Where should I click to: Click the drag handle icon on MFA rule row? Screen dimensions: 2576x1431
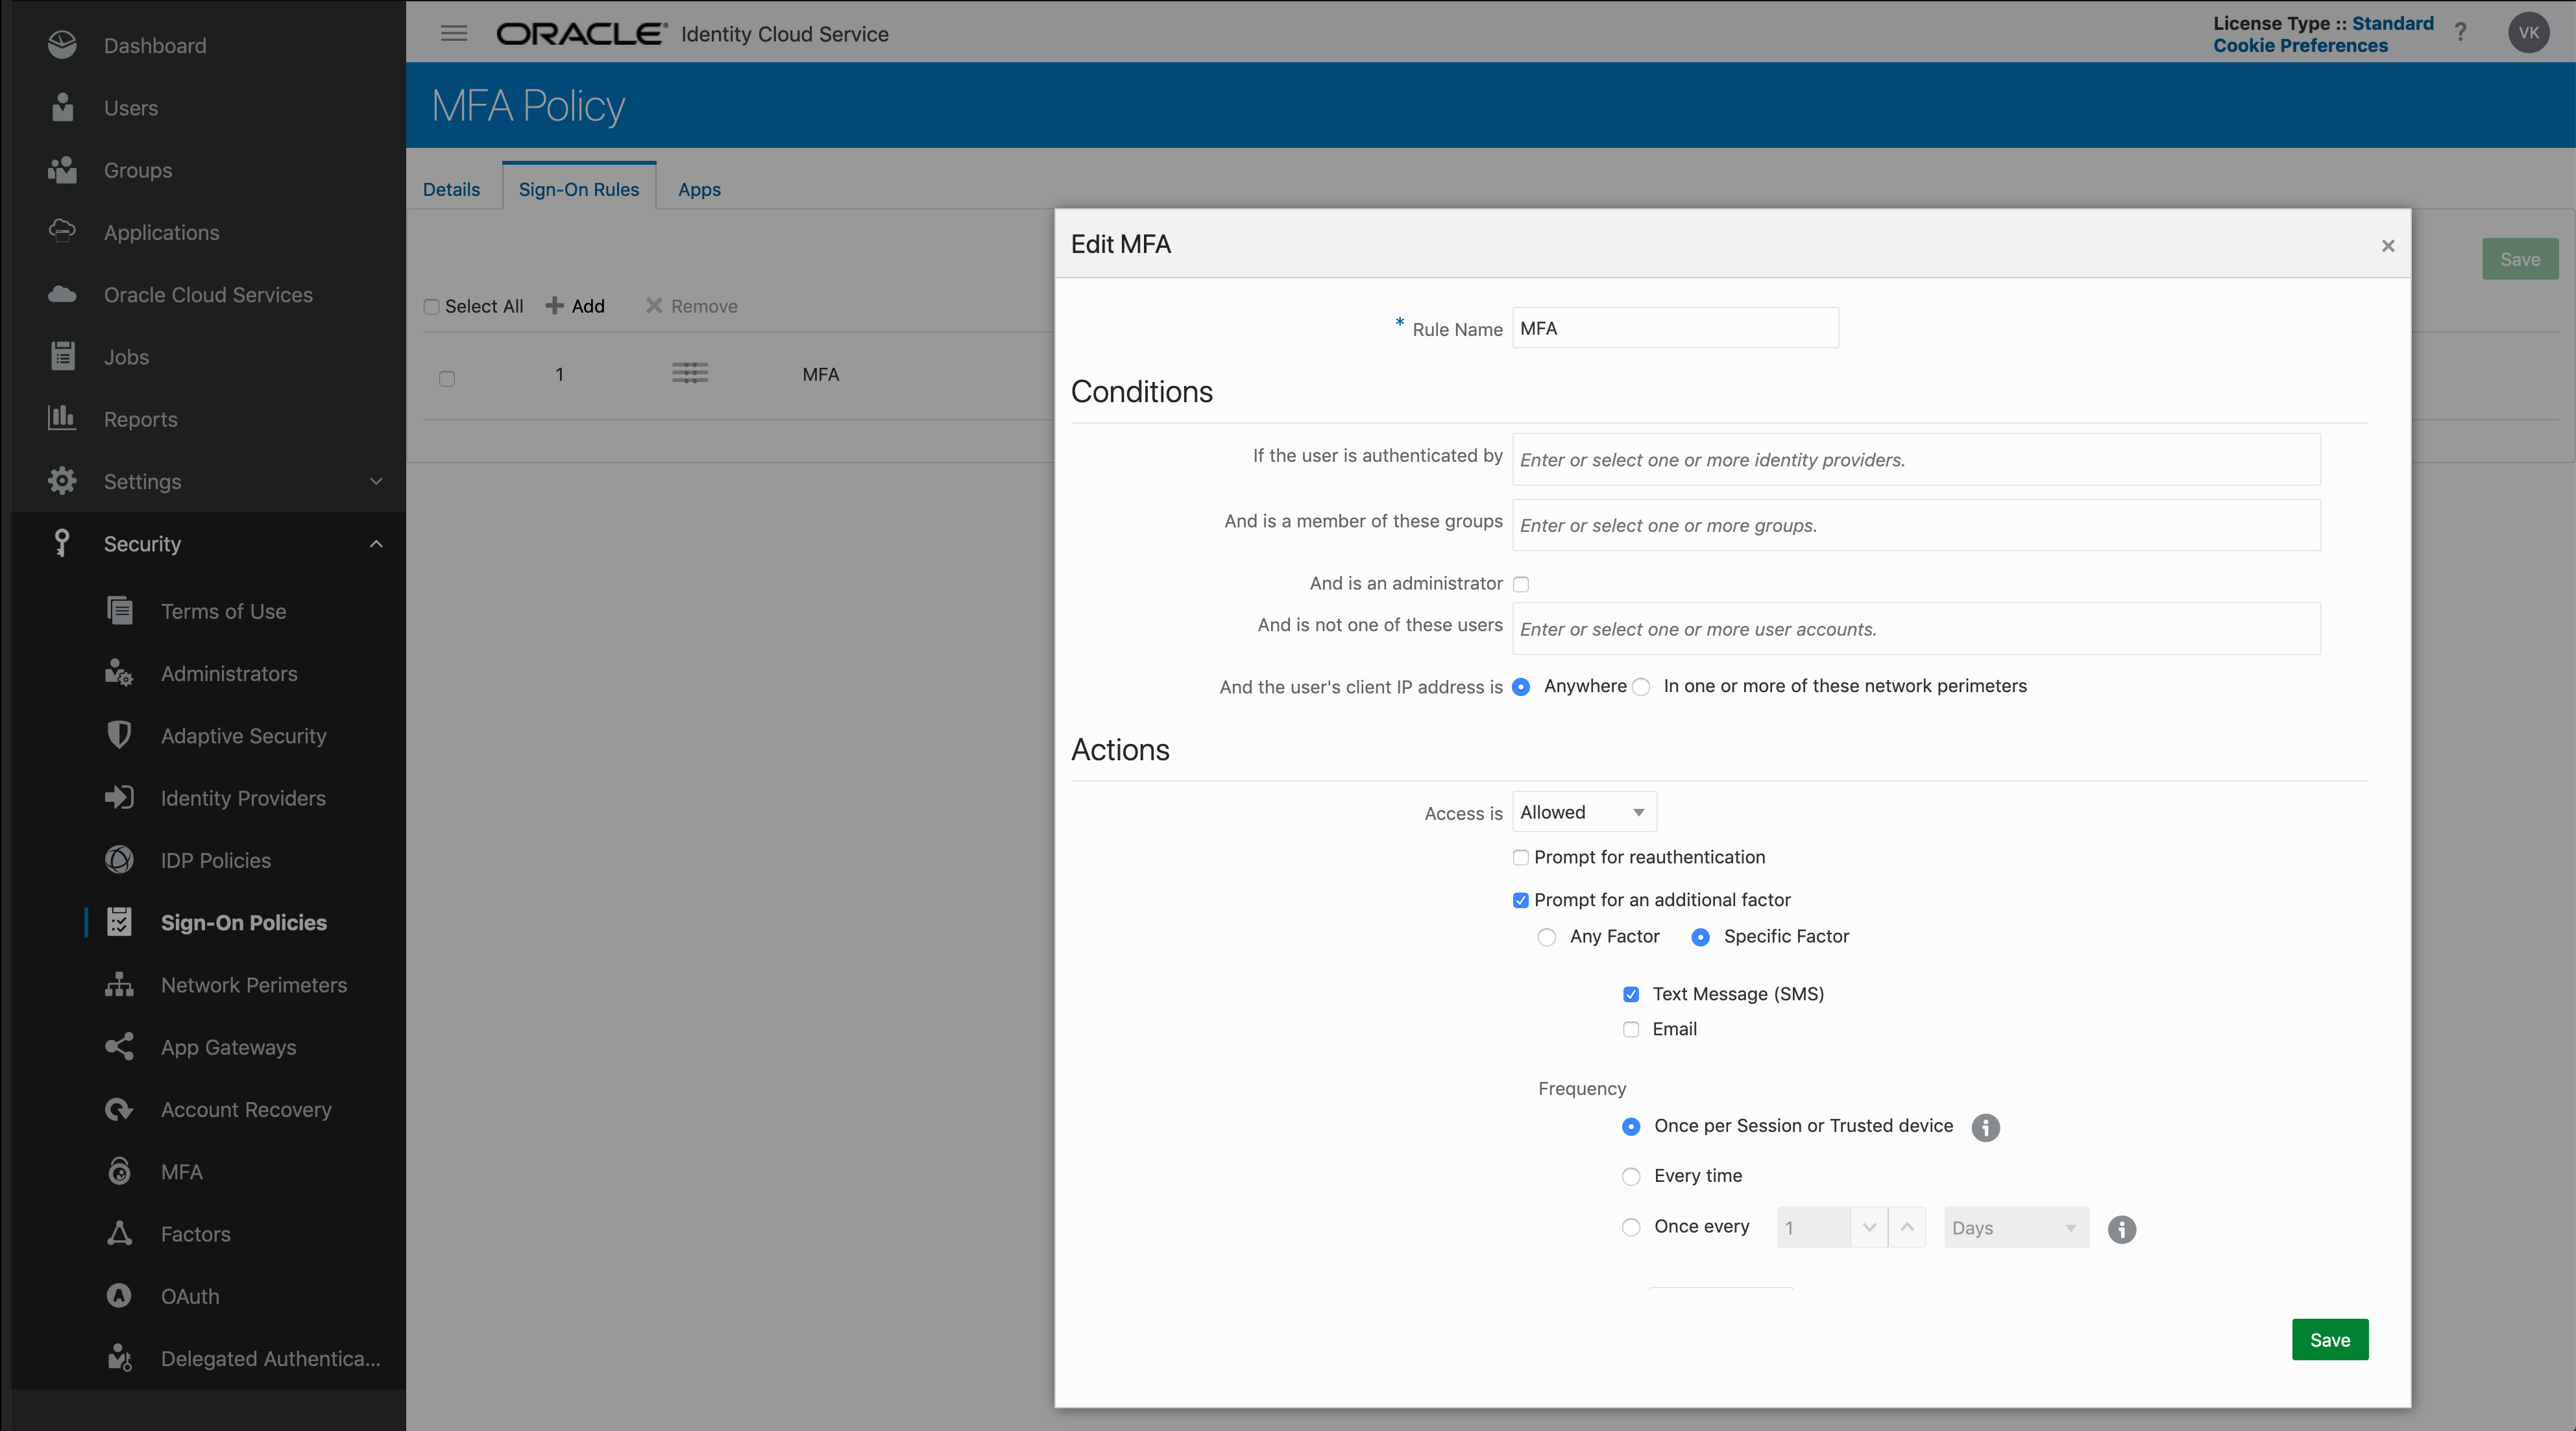(x=690, y=374)
